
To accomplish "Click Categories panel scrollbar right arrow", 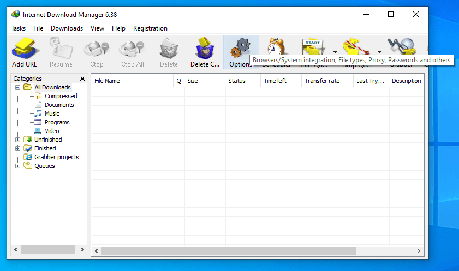I will tap(82, 249).
